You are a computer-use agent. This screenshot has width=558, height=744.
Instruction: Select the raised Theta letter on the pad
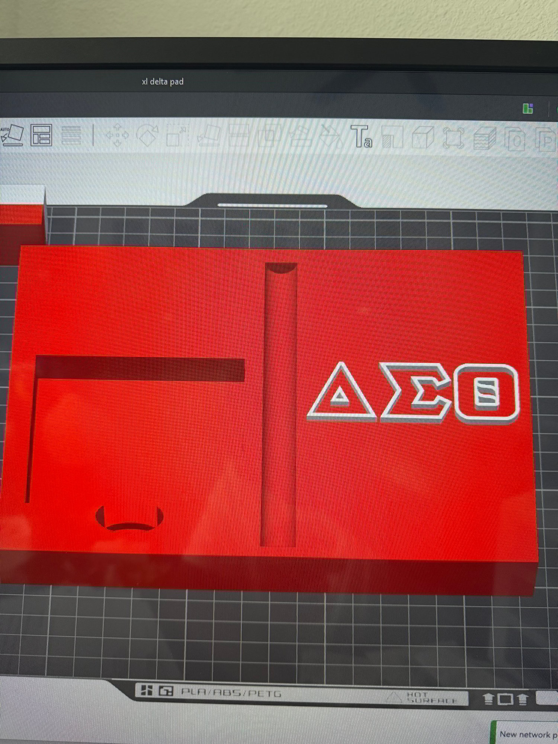[487, 394]
